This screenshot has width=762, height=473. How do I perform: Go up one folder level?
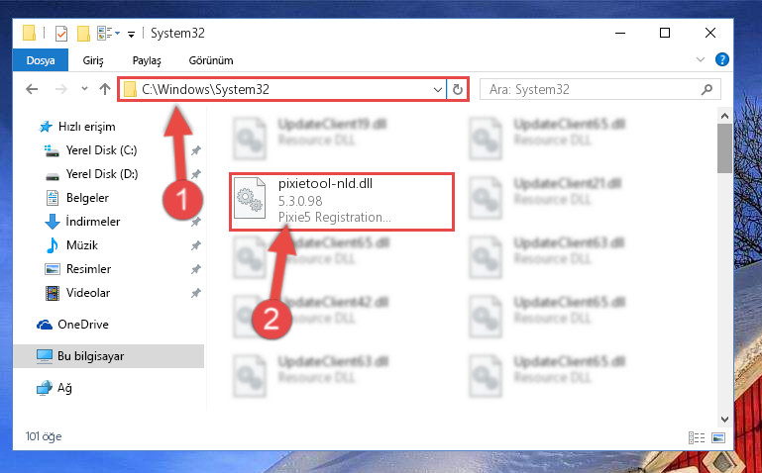[x=104, y=89]
